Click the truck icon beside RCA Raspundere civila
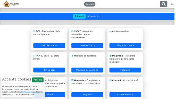 click(34, 31)
